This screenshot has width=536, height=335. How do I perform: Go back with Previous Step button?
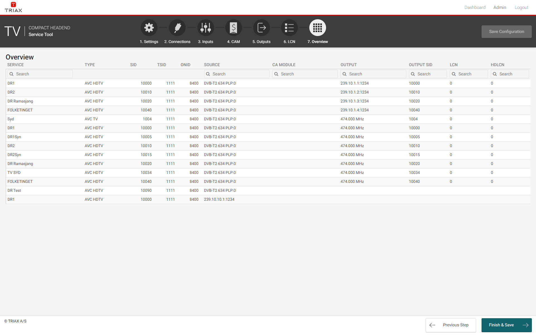(451, 325)
